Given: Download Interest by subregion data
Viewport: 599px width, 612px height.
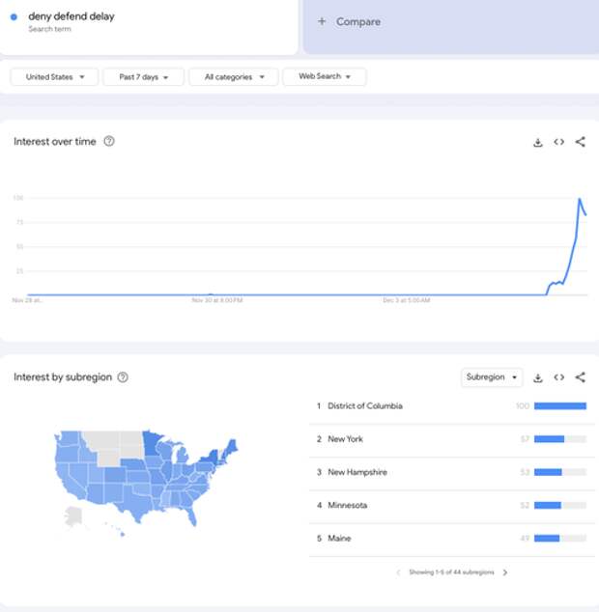Looking at the screenshot, I should pyautogui.click(x=538, y=377).
